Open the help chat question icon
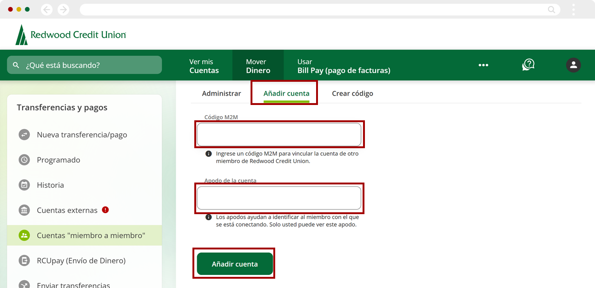The width and height of the screenshot is (595, 288). 528,65
